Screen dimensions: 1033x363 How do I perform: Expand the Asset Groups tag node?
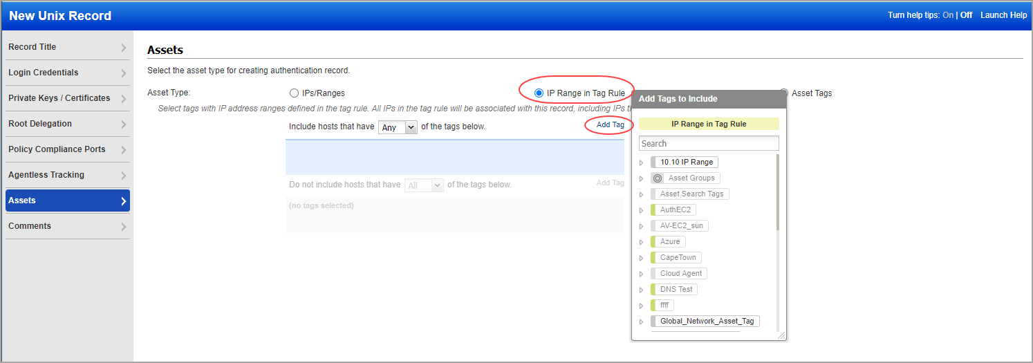point(642,178)
